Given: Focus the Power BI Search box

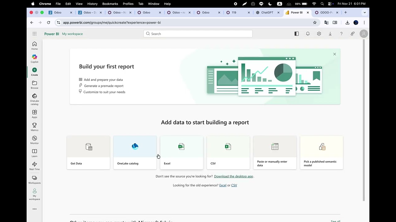Looking at the screenshot, I should click(x=198, y=34).
